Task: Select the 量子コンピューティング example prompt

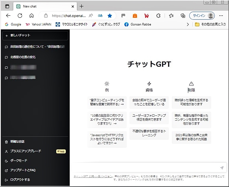Action: [x=107, y=102]
